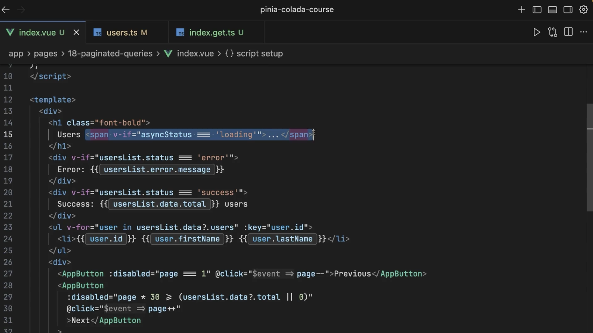This screenshot has width=593, height=333.
Task: Run the file with the play icon
Action: pos(537,32)
